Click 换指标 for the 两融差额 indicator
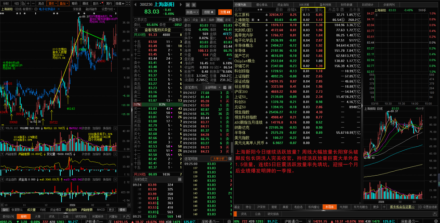This screenshot has height=223, width=440. [107, 154]
